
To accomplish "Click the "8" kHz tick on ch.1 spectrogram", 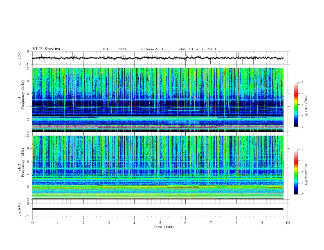I will tap(29, 81).
